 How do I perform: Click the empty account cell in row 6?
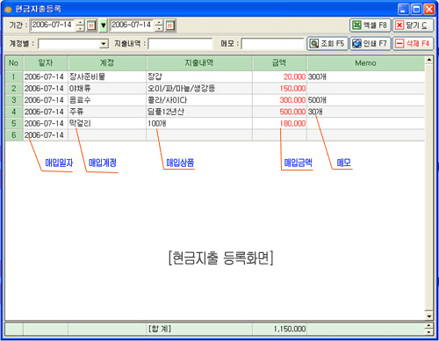[107, 135]
